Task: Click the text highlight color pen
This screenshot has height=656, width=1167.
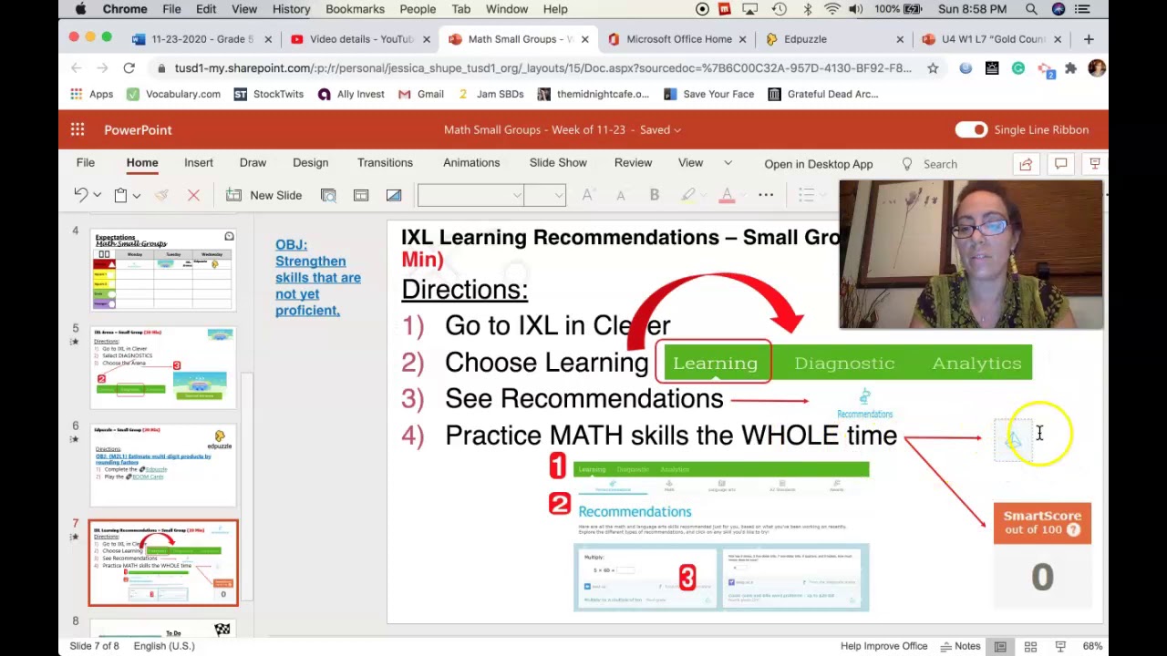Action: [x=688, y=195]
